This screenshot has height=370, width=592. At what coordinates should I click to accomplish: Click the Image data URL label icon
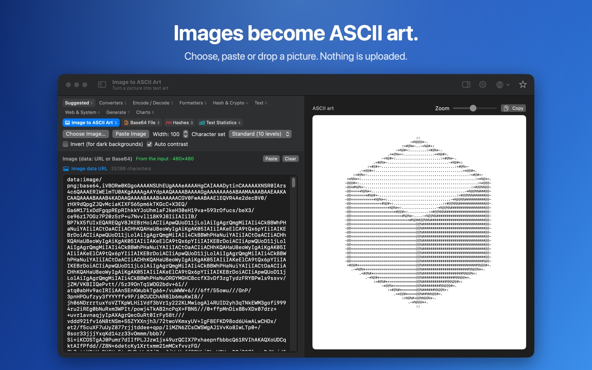pyautogui.click(x=66, y=169)
